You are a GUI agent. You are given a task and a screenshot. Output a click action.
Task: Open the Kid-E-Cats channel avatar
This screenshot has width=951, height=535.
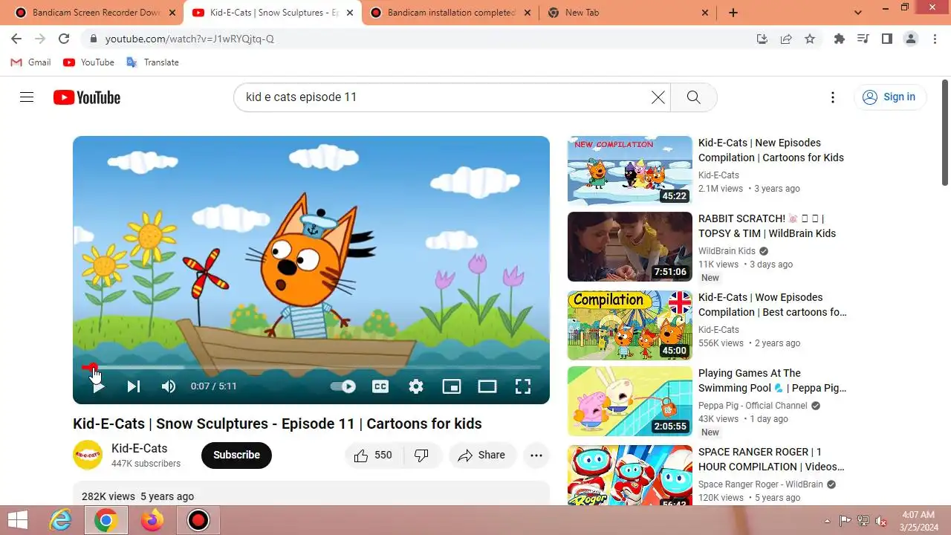[x=88, y=455]
